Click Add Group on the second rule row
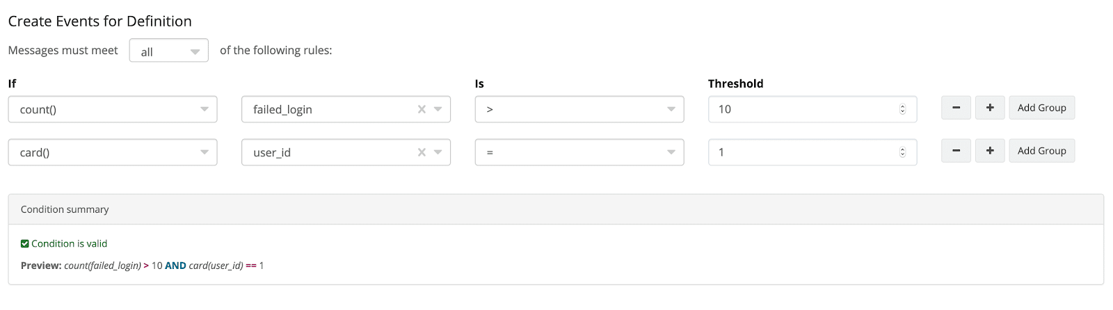Viewport: 1113px width, 310px height. click(x=1041, y=151)
